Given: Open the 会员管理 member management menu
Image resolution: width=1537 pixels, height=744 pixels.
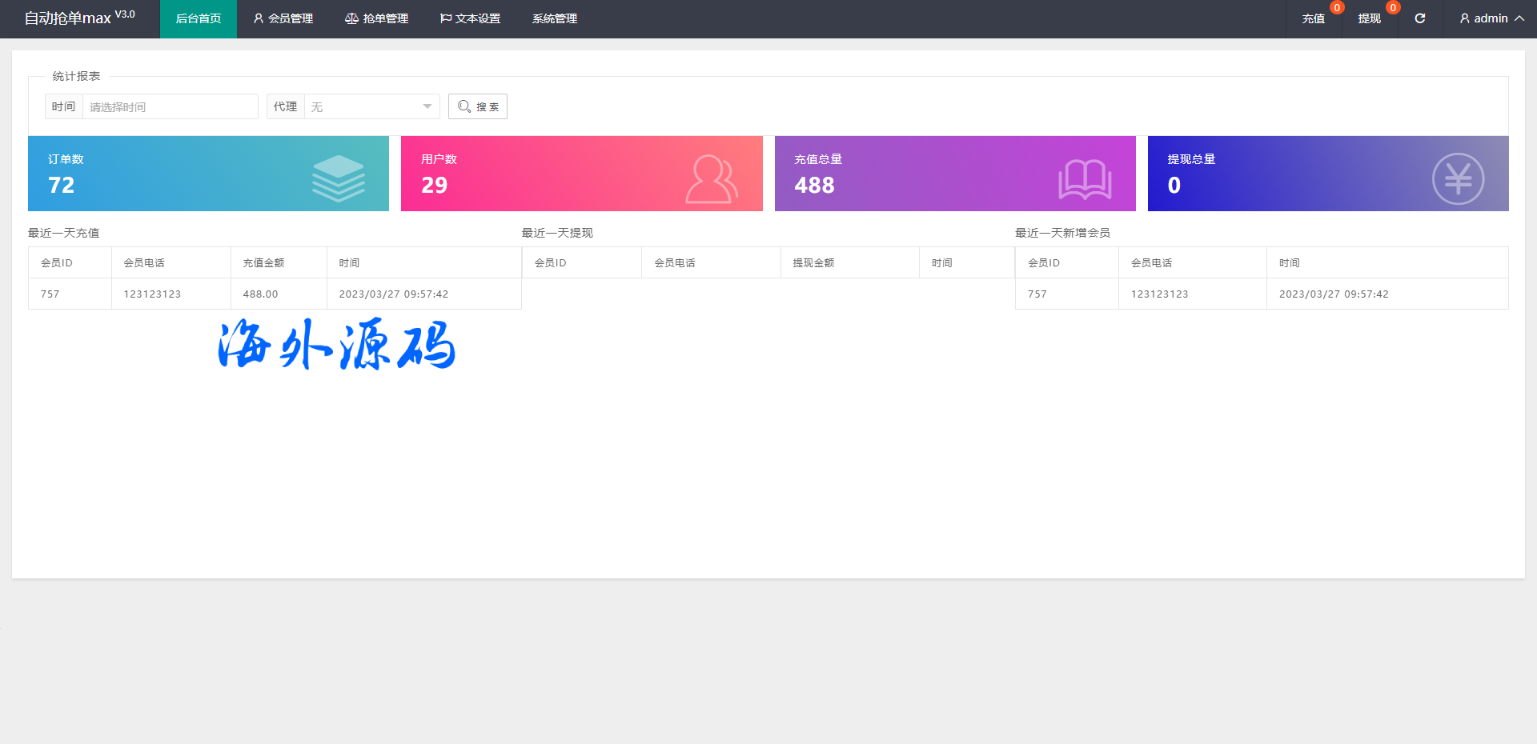Looking at the screenshot, I should tap(283, 18).
